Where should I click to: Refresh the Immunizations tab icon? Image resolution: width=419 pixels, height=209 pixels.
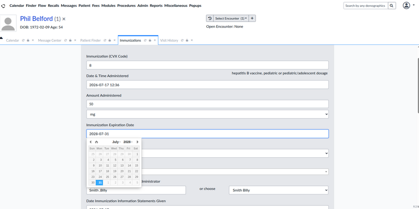pyautogui.click(x=145, y=41)
